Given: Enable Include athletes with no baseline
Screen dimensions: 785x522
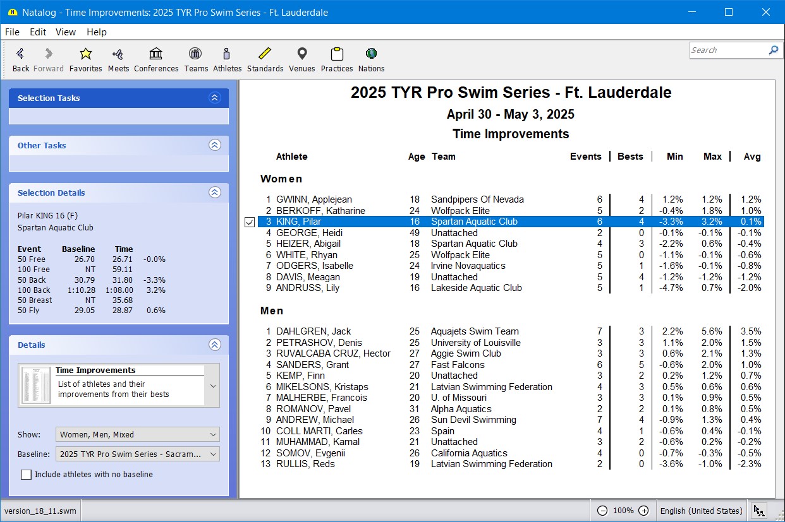Looking at the screenshot, I should point(27,475).
